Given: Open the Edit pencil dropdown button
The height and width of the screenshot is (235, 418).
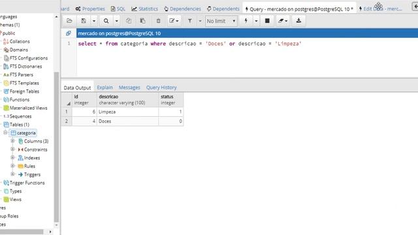Looking at the screenshot, I should [x=174, y=21].
